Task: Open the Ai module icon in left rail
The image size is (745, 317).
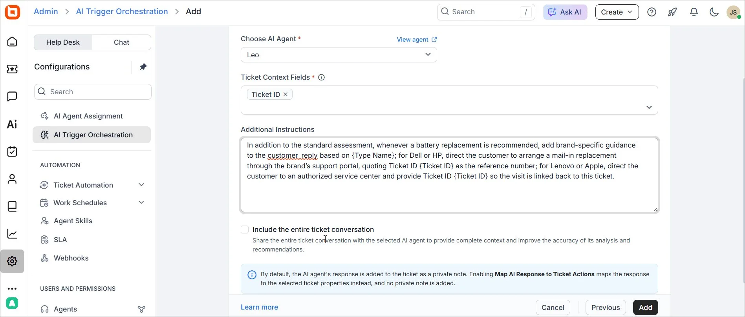Action: click(12, 124)
